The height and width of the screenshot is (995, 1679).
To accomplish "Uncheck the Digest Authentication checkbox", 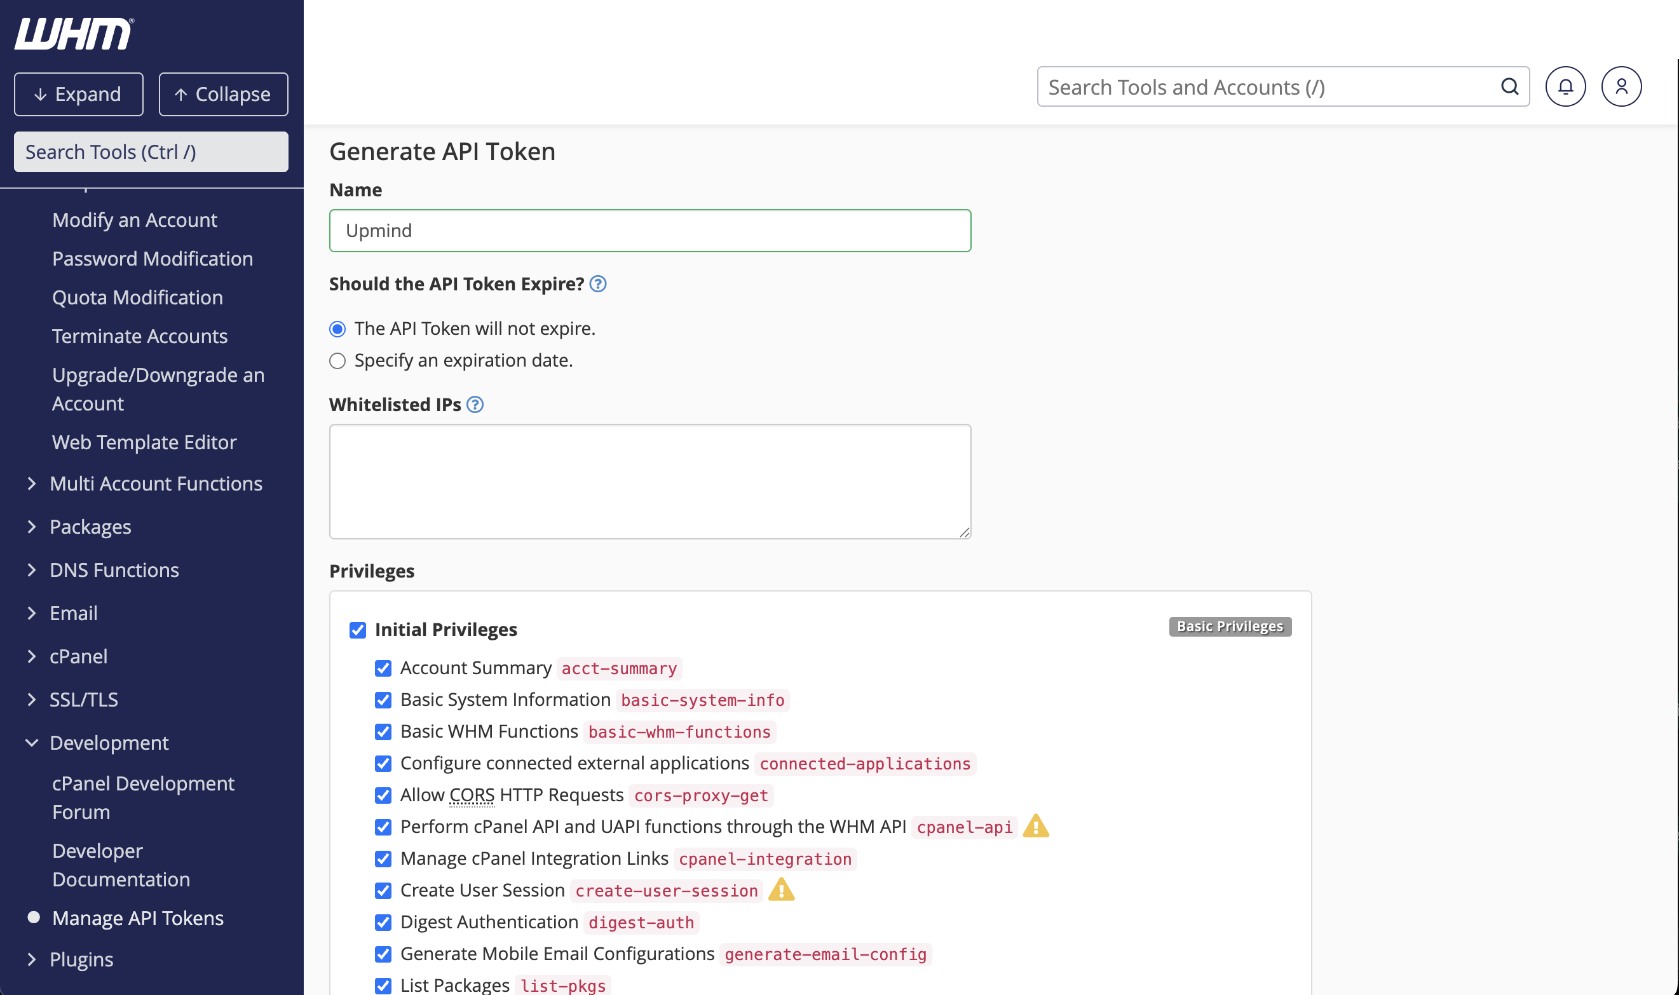I will coord(383,922).
